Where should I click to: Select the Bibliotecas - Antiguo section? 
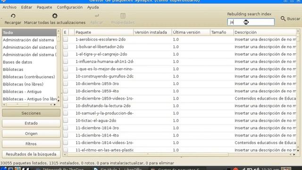coord(29,92)
